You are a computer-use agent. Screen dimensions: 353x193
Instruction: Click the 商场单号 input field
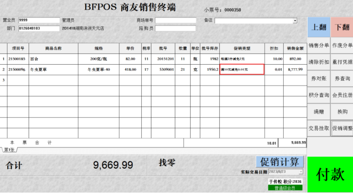175,20
